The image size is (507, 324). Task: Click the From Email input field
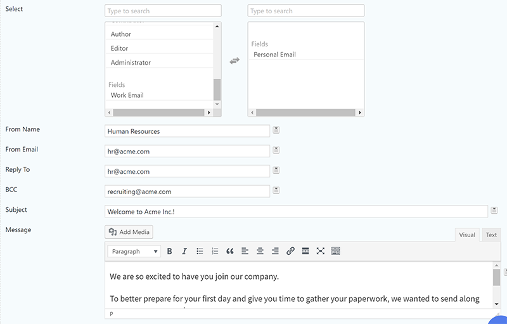point(187,151)
